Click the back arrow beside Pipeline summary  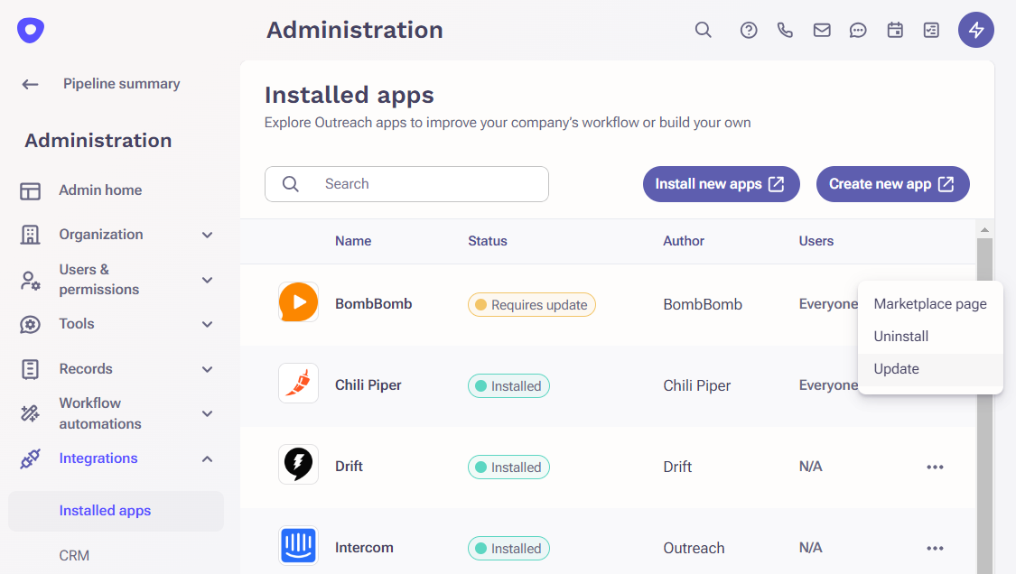coord(30,84)
